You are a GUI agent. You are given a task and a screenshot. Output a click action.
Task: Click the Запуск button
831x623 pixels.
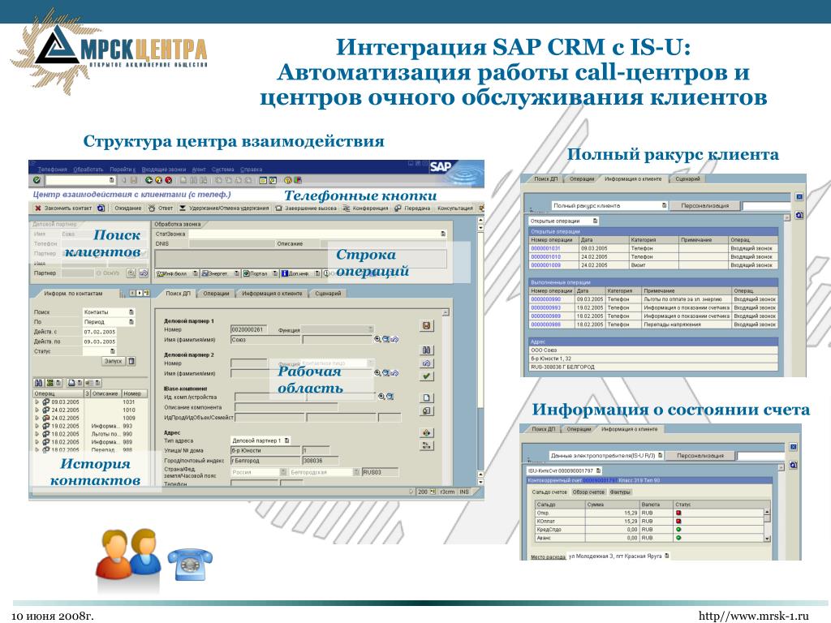tap(114, 361)
